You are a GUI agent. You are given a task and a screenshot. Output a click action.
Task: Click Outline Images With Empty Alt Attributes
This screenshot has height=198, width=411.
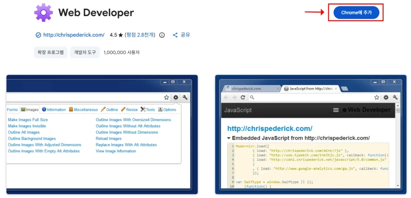coord(44,151)
